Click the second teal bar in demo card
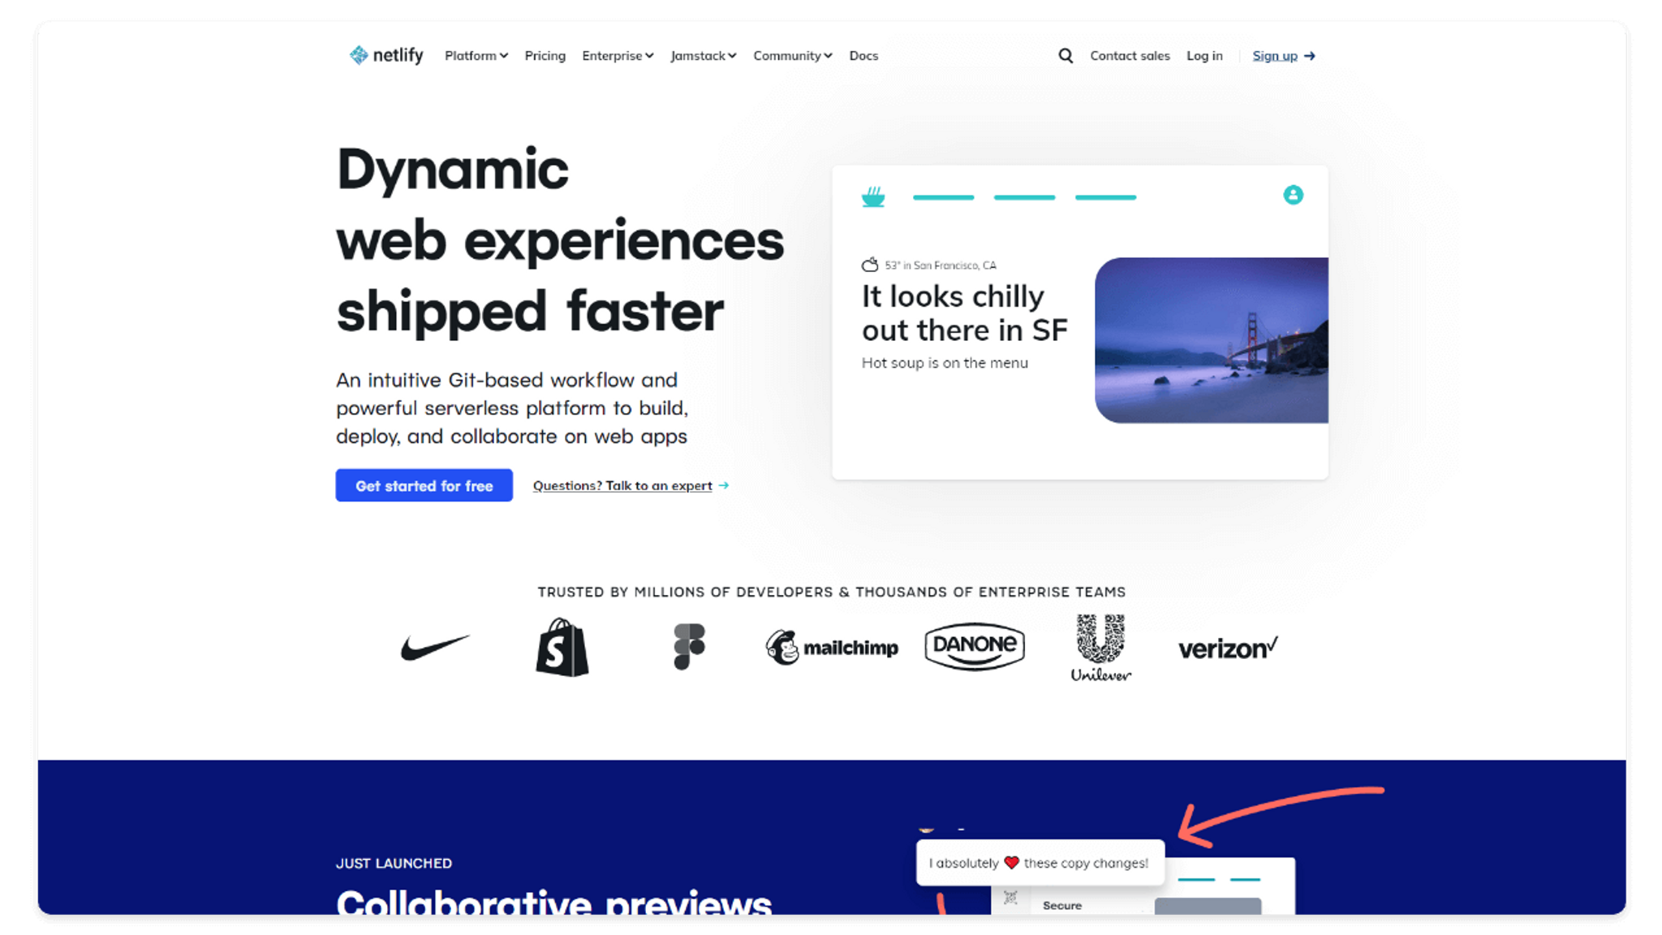 click(x=1024, y=197)
